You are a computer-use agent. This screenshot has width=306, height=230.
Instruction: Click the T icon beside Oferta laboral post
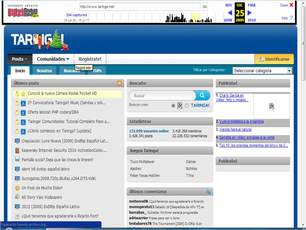23,113
